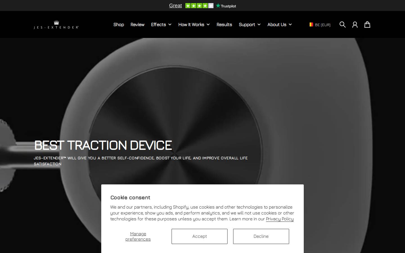Click the Cookie consent title
The width and height of the screenshot is (405, 253).
(130, 197)
